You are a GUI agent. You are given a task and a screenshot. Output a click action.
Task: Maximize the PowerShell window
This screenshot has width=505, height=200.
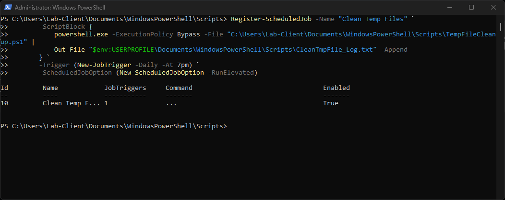pyautogui.click(x=471, y=7)
